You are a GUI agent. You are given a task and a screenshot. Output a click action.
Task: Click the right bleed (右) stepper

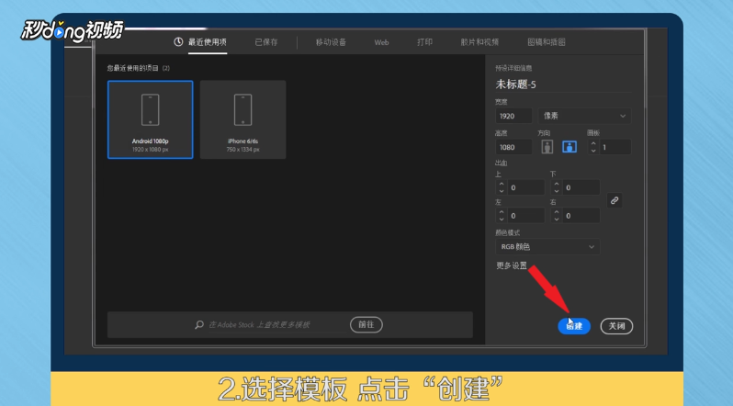pos(556,216)
